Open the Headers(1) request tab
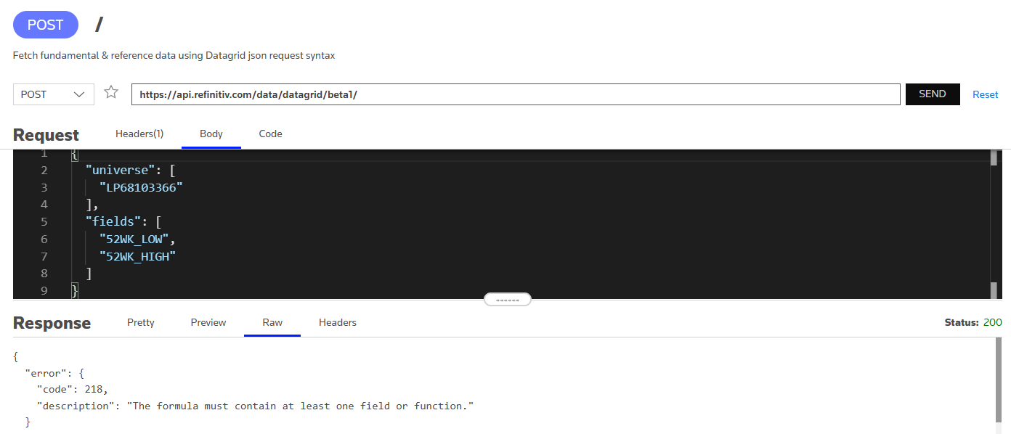Viewport: 1011px width, 434px height. (139, 134)
